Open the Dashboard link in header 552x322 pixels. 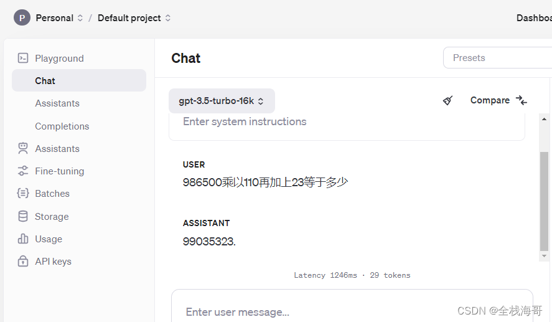pyautogui.click(x=534, y=18)
